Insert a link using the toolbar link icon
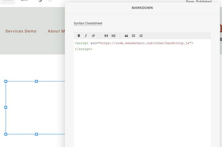 click(93, 36)
